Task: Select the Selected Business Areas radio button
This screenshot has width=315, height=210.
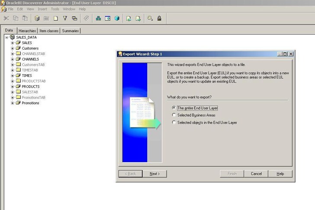Action: point(174,115)
